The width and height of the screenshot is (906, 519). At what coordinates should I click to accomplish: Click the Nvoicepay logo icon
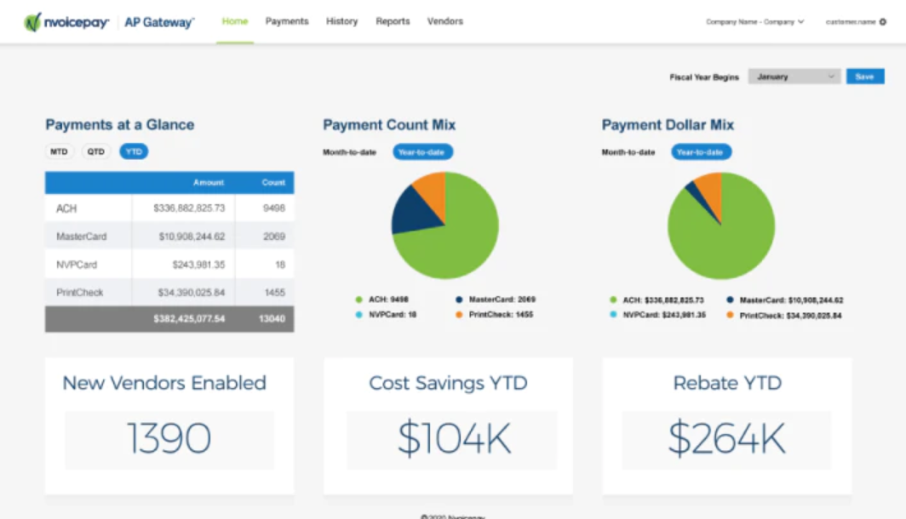(x=32, y=21)
